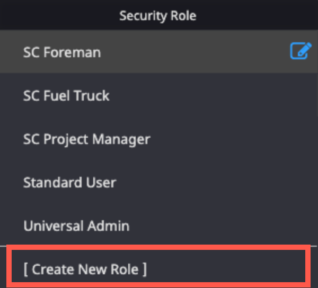Click the Security Role header
The width and height of the screenshot is (318, 288).
[x=158, y=15]
